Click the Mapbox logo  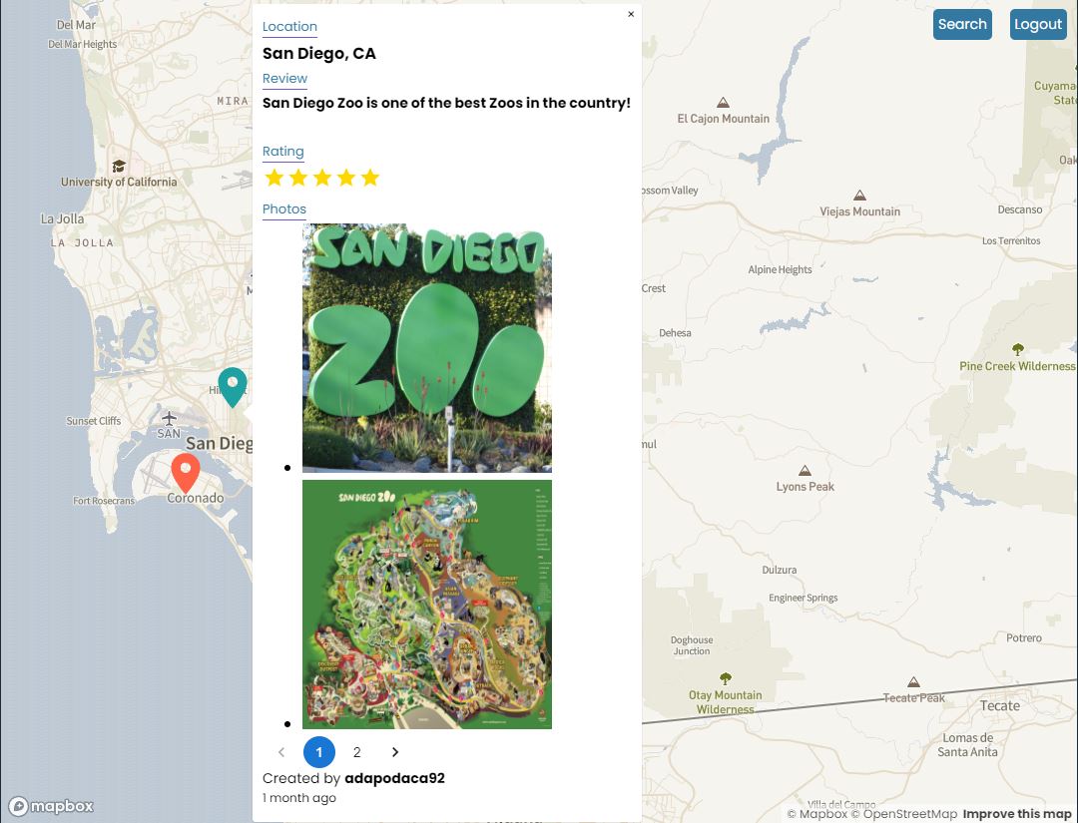pyautogui.click(x=52, y=806)
